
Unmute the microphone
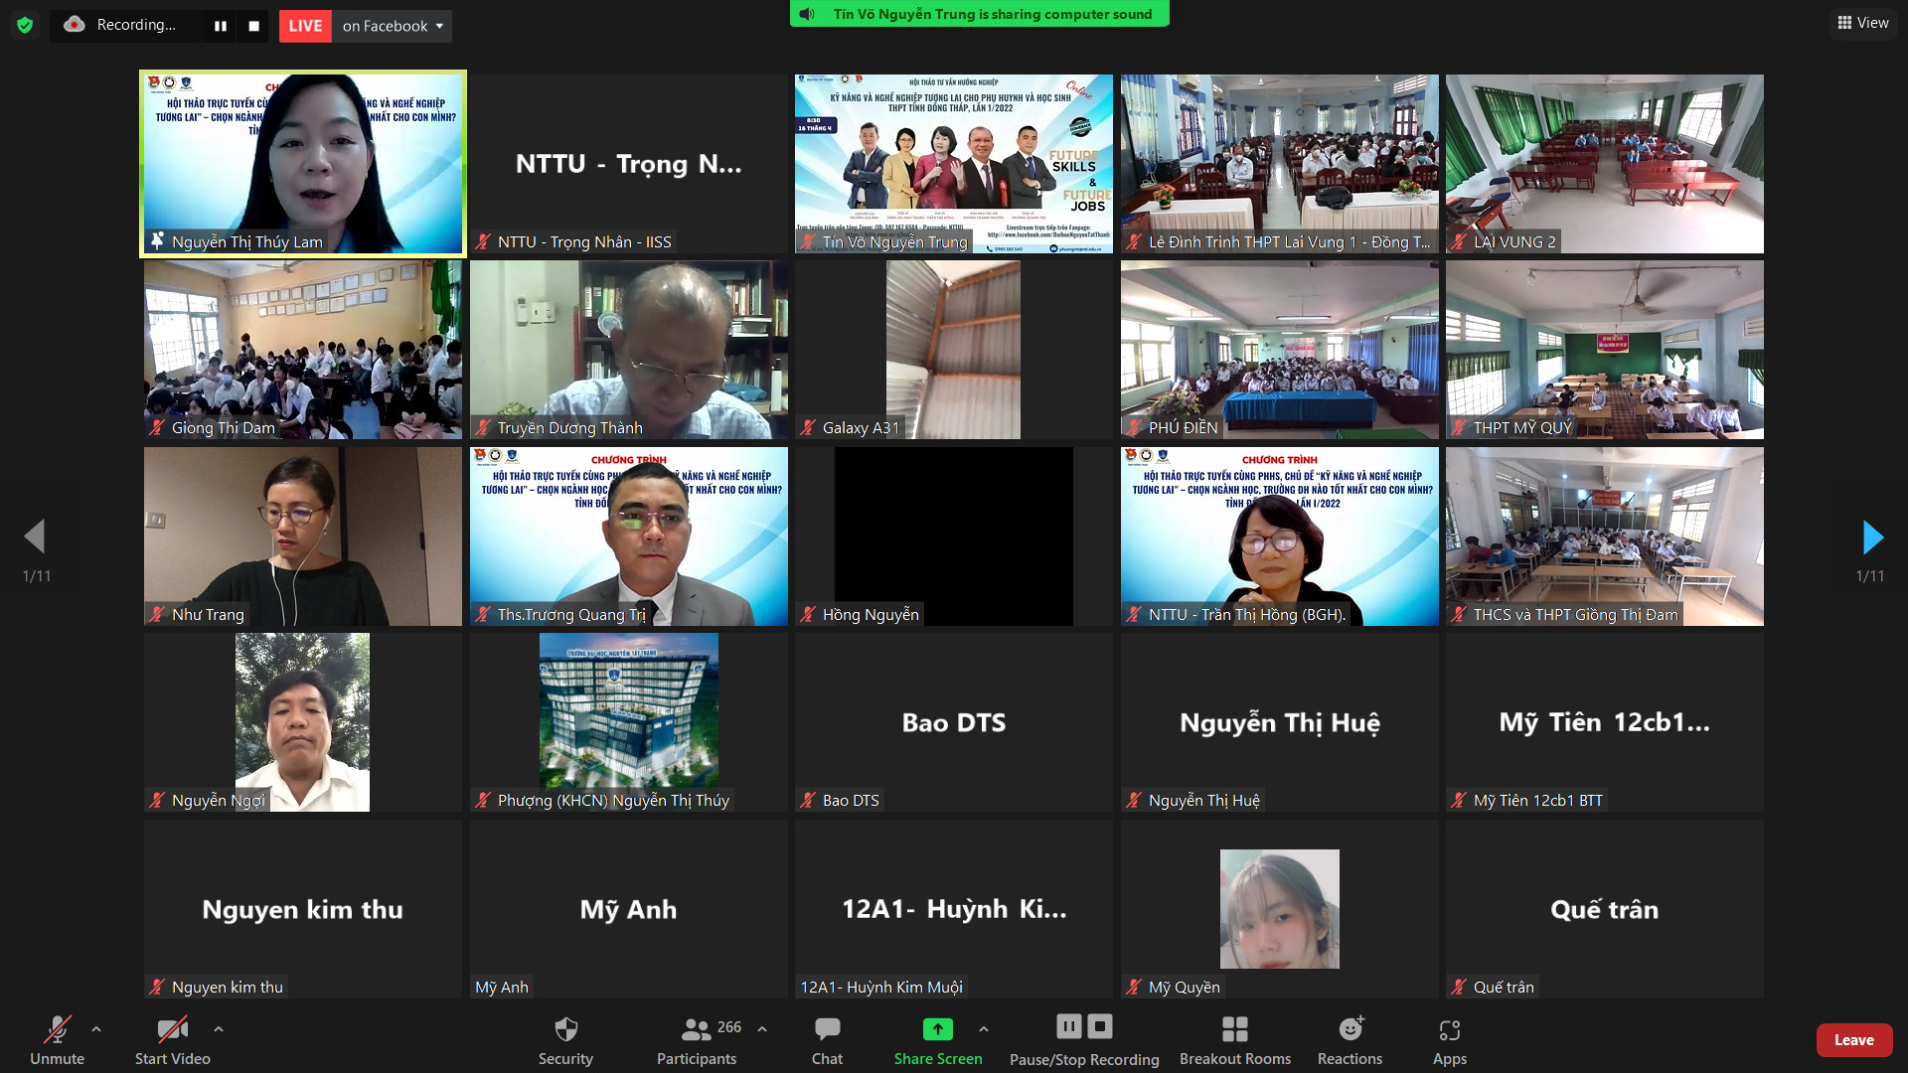pyautogui.click(x=57, y=1039)
